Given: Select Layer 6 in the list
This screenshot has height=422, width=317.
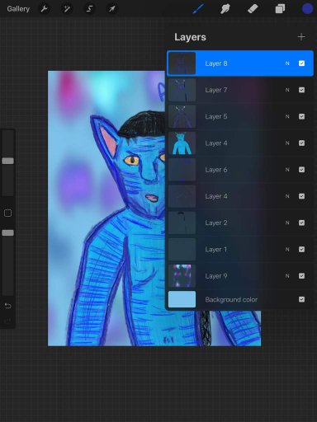Looking at the screenshot, I should pos(240,170).
